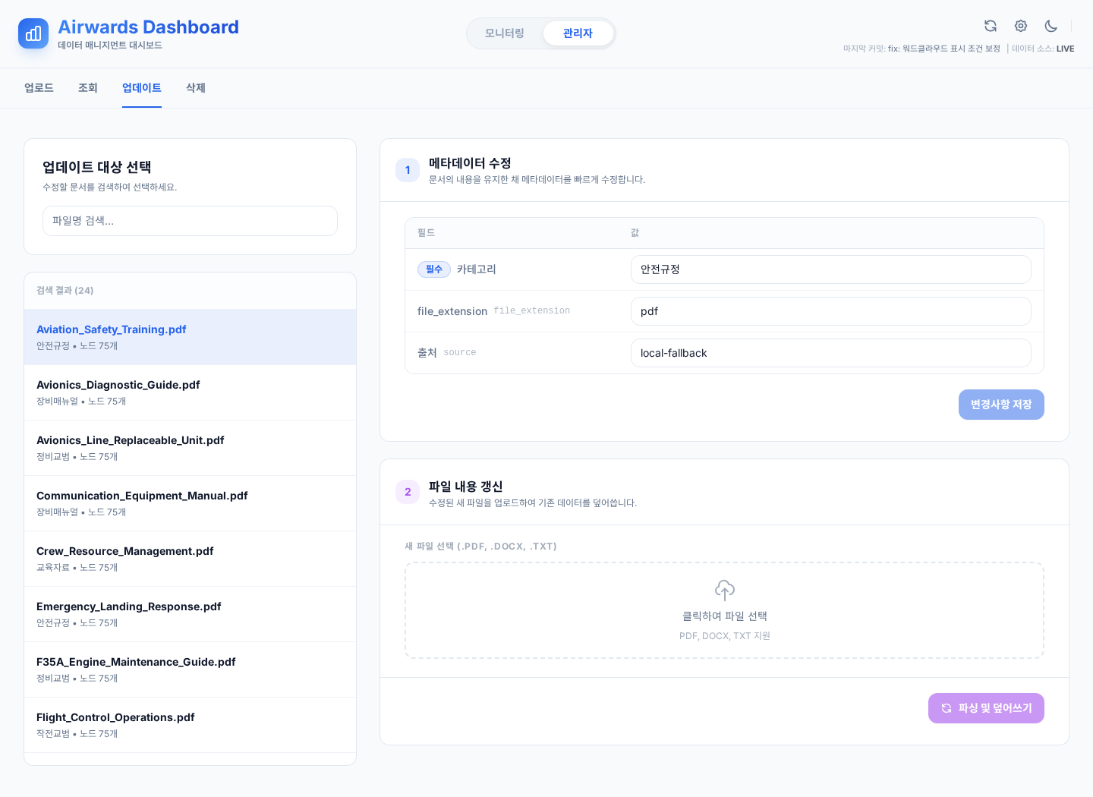Select Avionics_Line_Replaceable_Unit.pdf in results
Image resolution: width=1093 pixels, height=797 pixels.
click(x=190, y=448)
